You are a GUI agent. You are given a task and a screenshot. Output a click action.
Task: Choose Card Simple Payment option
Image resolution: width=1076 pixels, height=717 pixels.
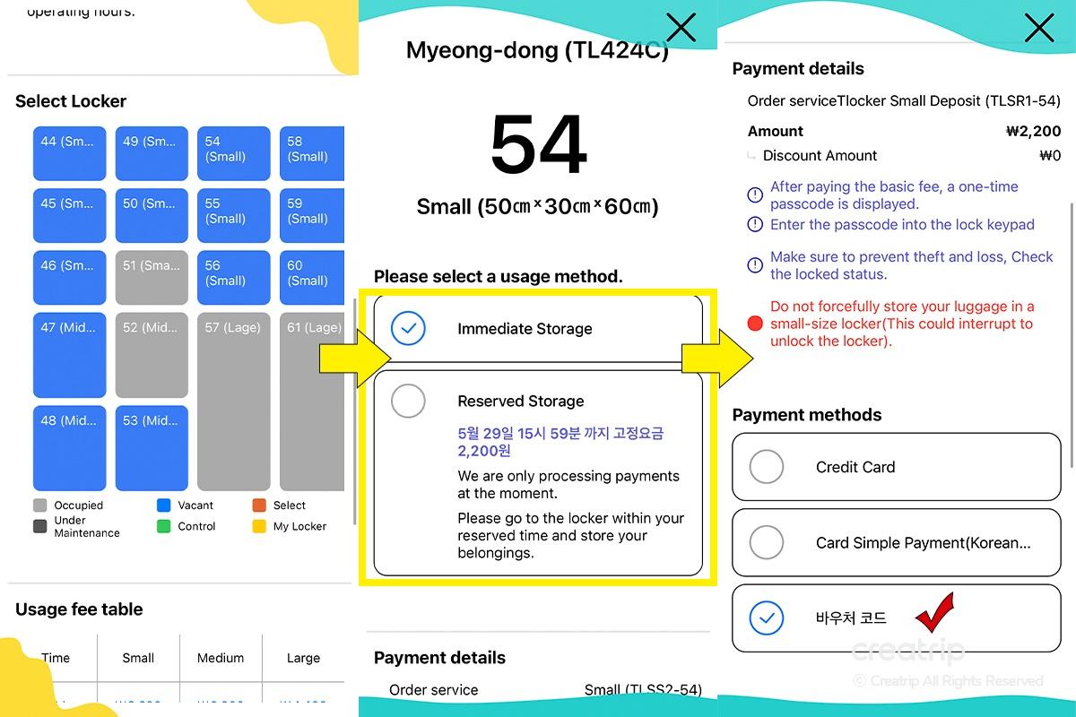(x=767, y=542)
